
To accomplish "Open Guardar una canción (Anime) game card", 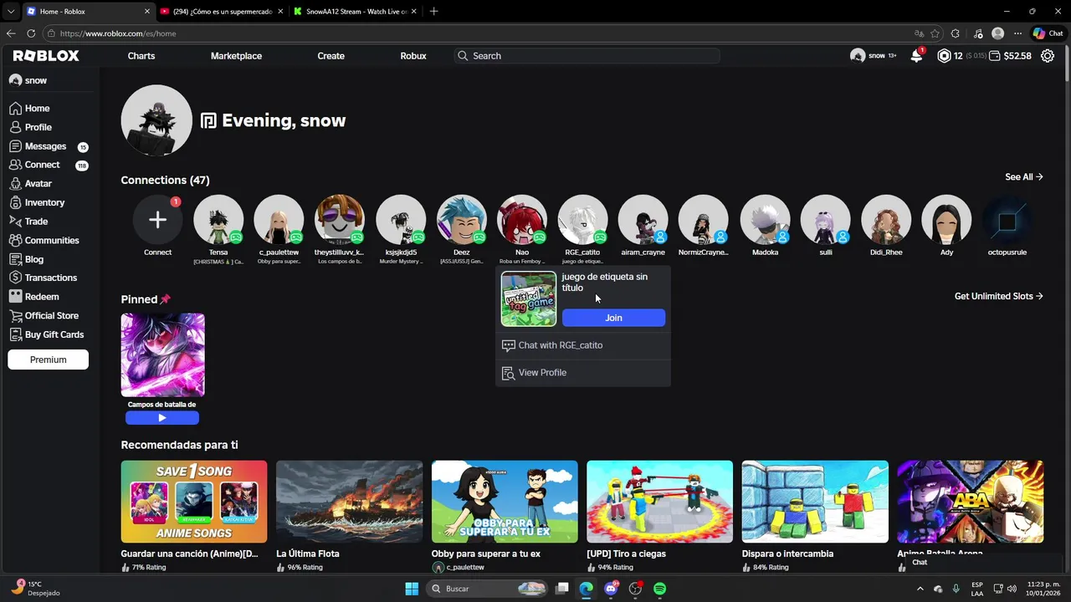I will (x=194, y=502).
